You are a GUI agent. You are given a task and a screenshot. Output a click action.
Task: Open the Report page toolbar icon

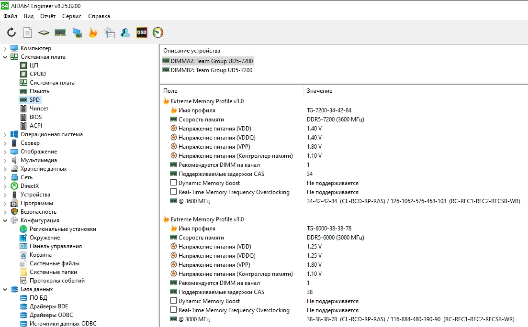28,33
